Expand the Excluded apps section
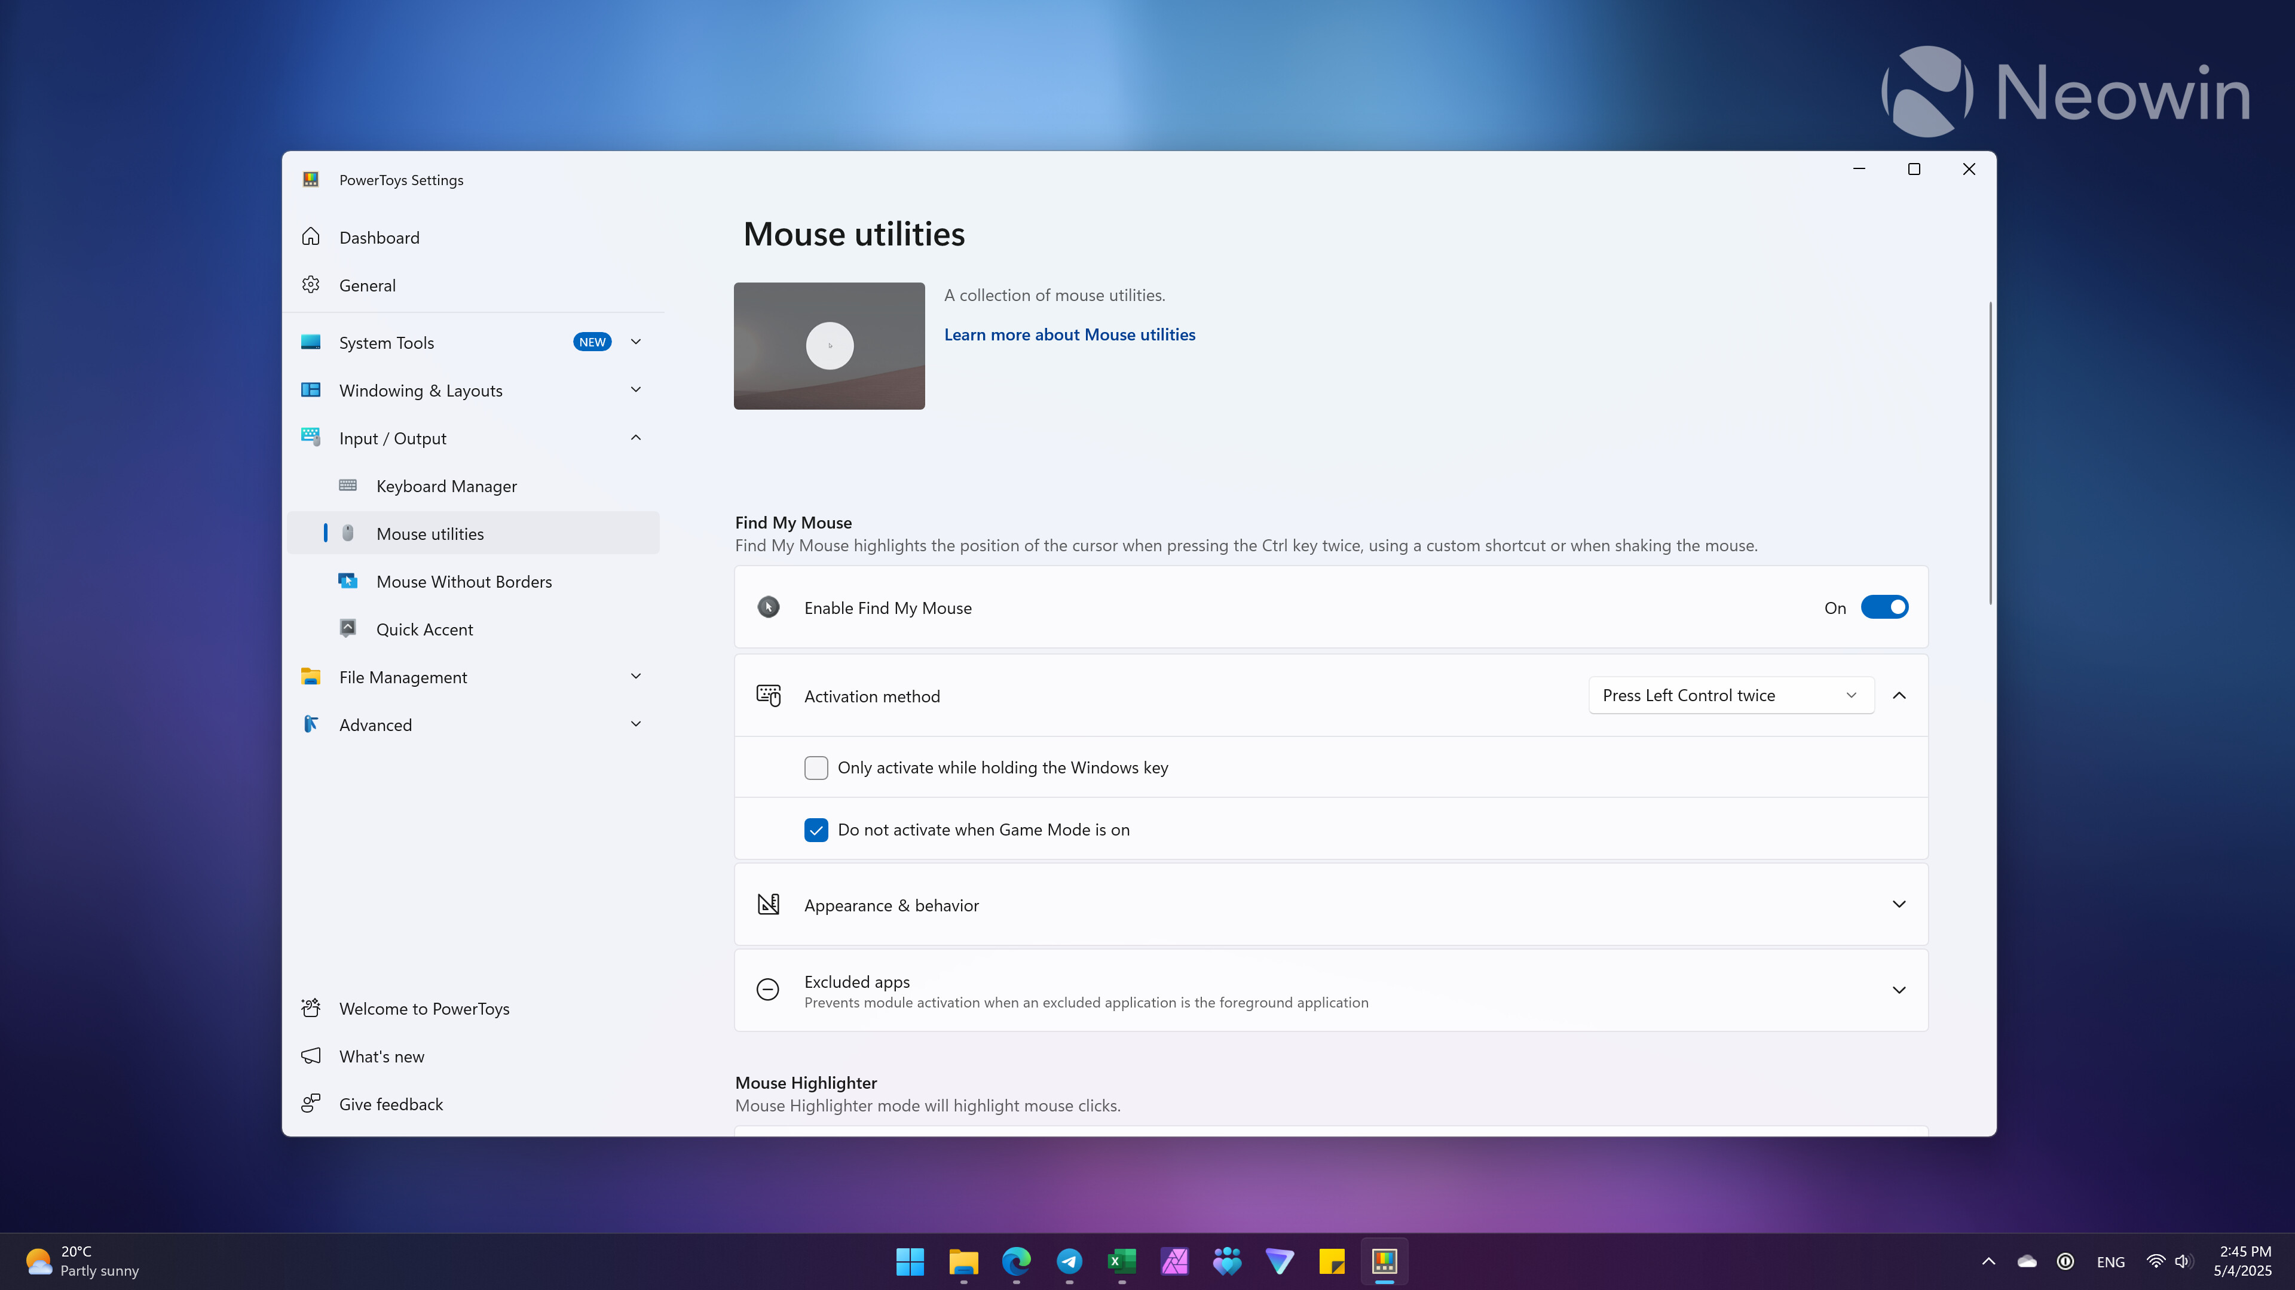 1899,990
